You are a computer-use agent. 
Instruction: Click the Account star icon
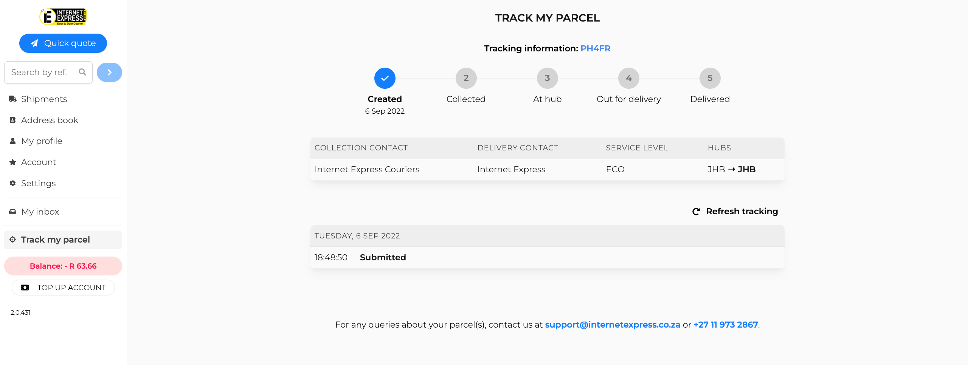point(12,162)
